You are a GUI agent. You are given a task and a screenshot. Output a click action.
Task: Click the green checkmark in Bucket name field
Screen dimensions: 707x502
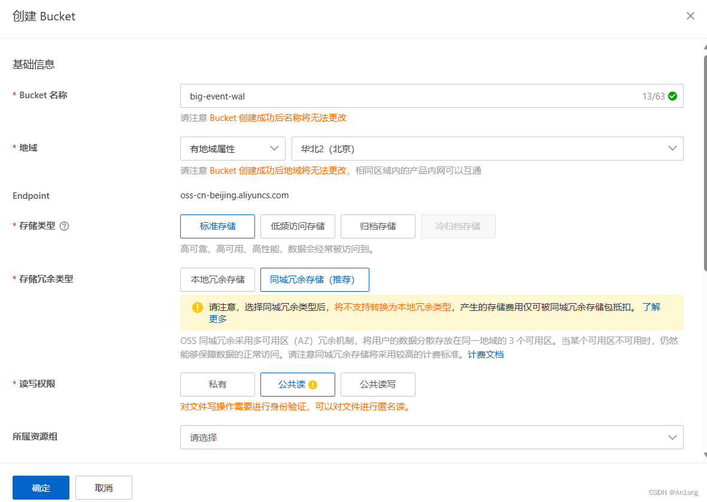(x=672, y=96)
